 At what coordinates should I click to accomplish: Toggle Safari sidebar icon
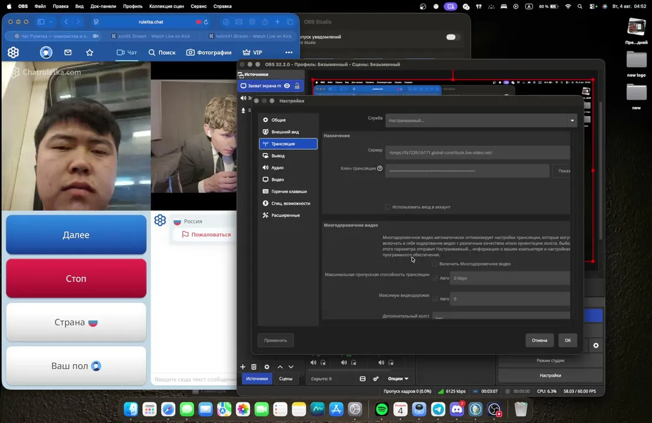tap(41, 22)
